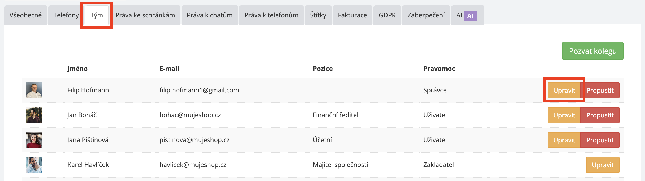Viewport: 645px width, 181px height.
Task: Click Upravit for Filip Hofmann
Action: 564,90
